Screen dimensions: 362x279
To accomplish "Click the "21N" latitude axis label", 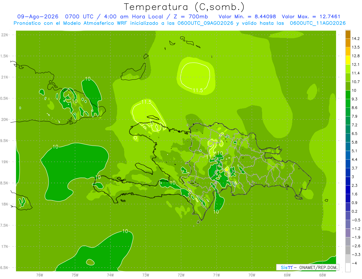I will pyautogui.click(x=5, y=77).
